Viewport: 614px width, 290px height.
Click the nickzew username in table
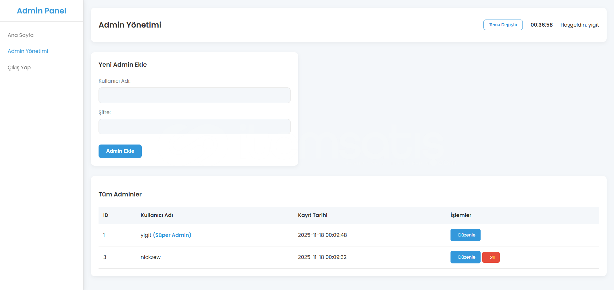(150, 257)
